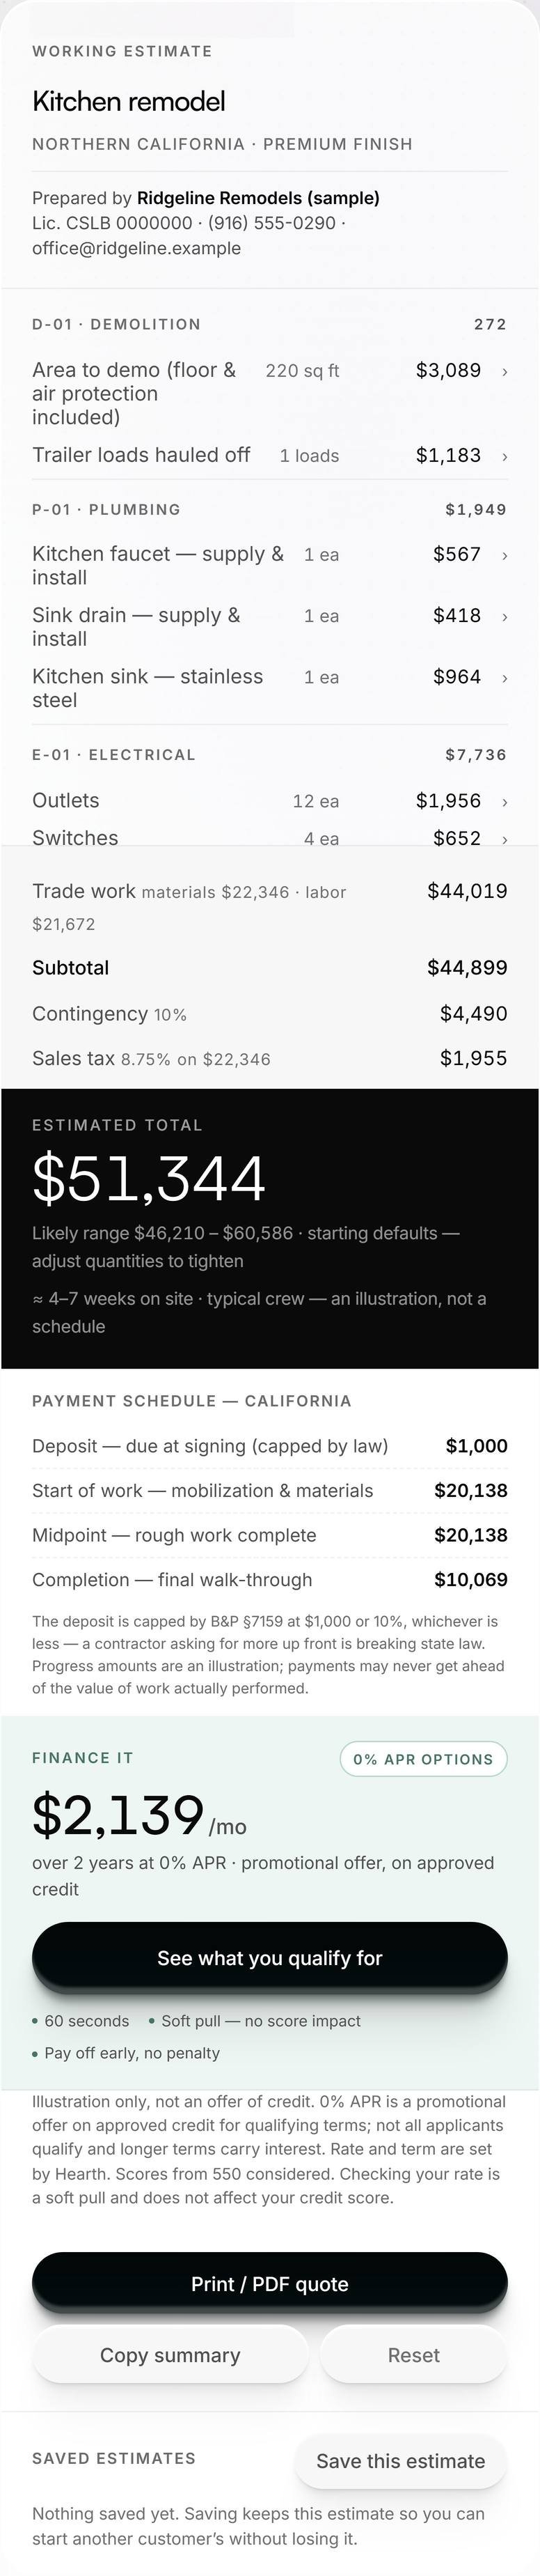The height and width of the screenshot is (2576, 540).
Task: Click the 0% APR Options pill
Action: tap(423, 1759)
